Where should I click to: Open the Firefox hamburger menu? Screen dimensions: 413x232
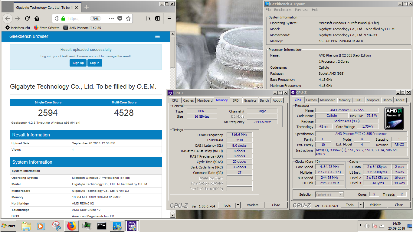click(169, 18)
